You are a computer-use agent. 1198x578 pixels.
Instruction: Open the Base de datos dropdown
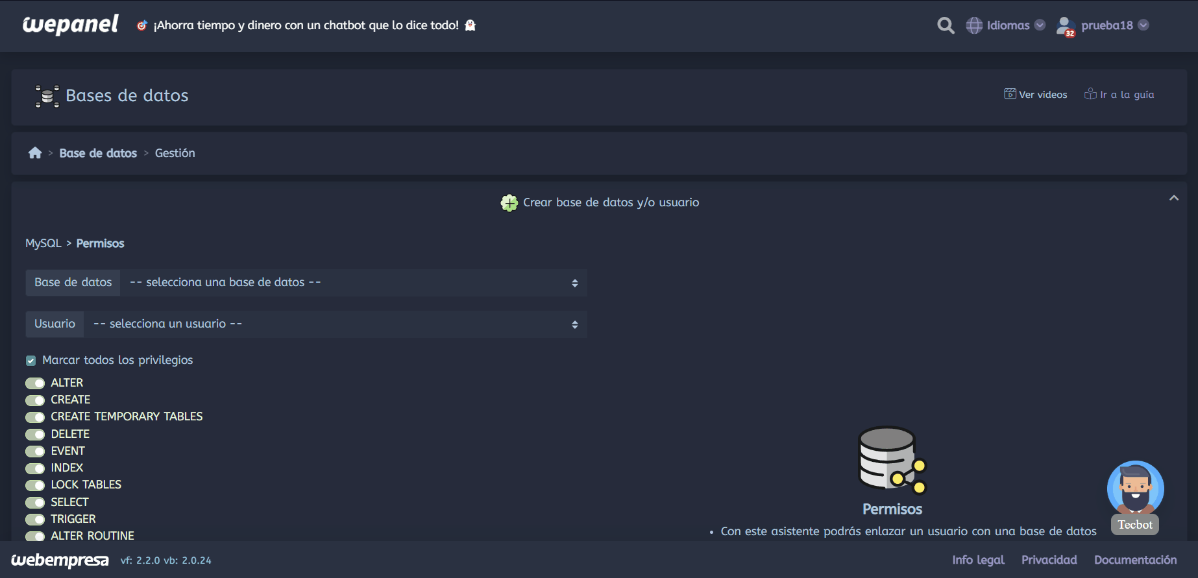coord(353,283)
